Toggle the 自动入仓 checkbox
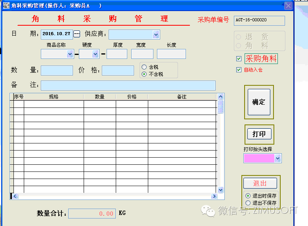308x226 pixels. tap(239, 70)
